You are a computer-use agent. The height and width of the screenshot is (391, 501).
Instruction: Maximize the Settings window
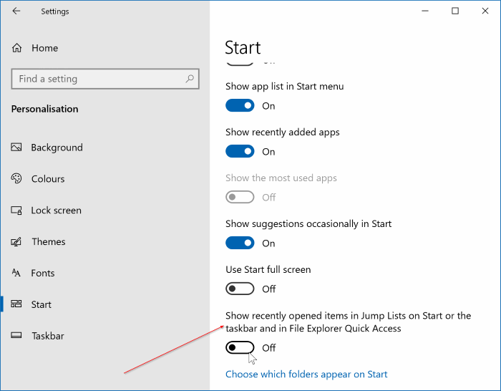click(455, 11)
